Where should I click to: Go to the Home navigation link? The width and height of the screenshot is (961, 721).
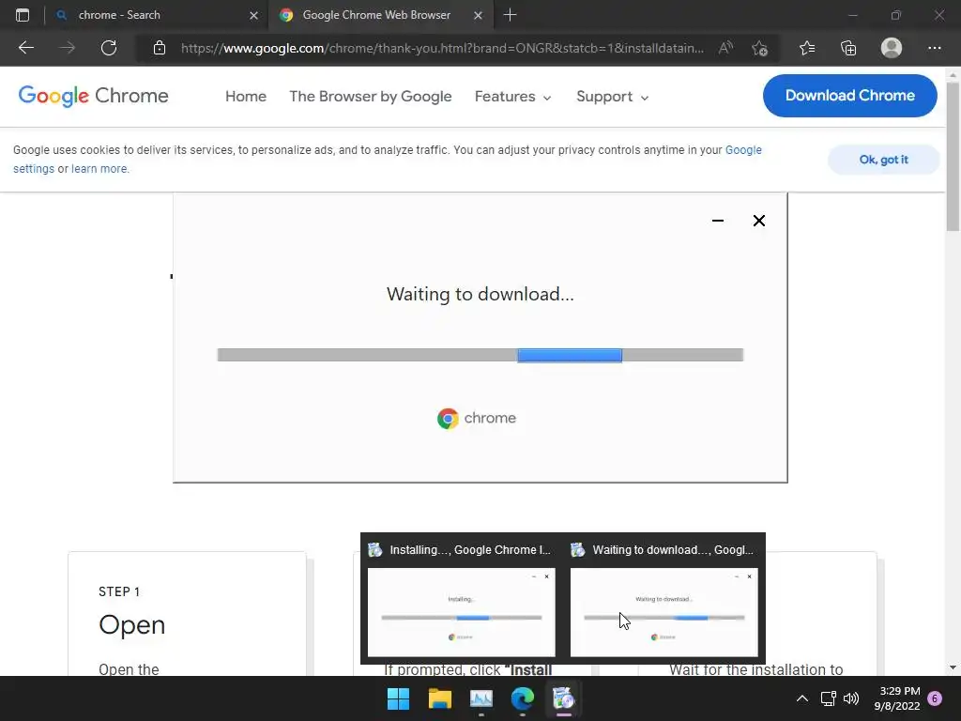click(x=246, y=97)
